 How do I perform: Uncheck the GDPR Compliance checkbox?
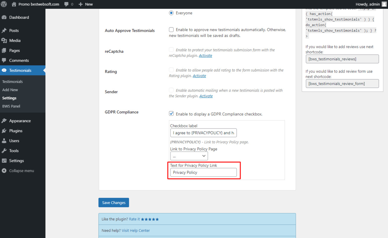(x=171, y=114)
